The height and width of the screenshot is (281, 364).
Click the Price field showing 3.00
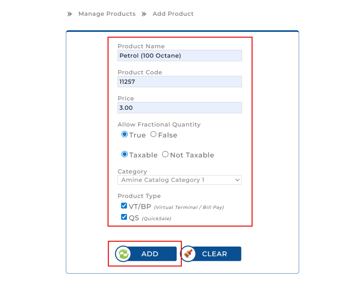[180, 108]
